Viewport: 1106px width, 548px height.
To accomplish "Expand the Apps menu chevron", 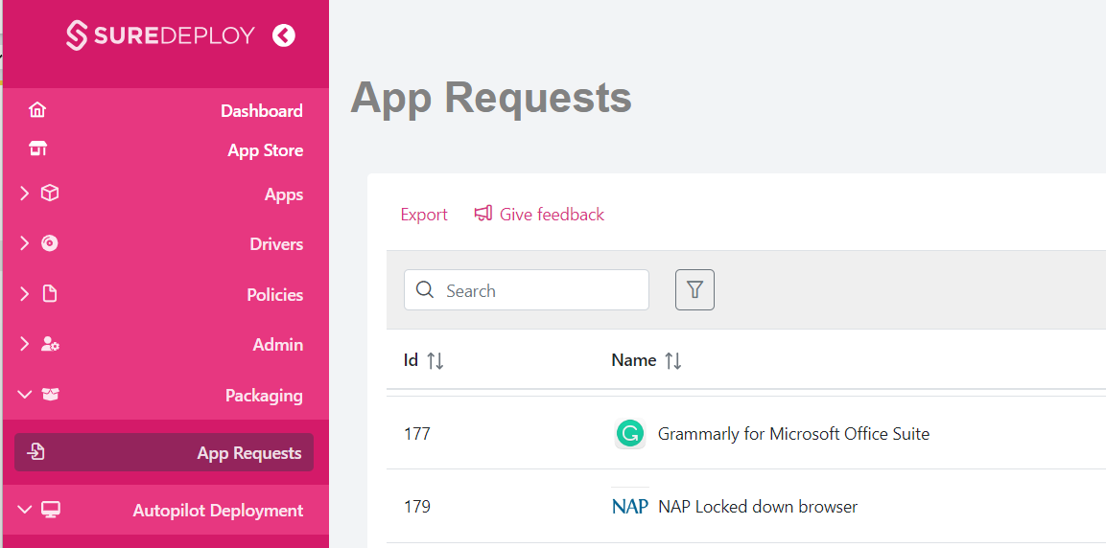I will (x=25, y=194).
